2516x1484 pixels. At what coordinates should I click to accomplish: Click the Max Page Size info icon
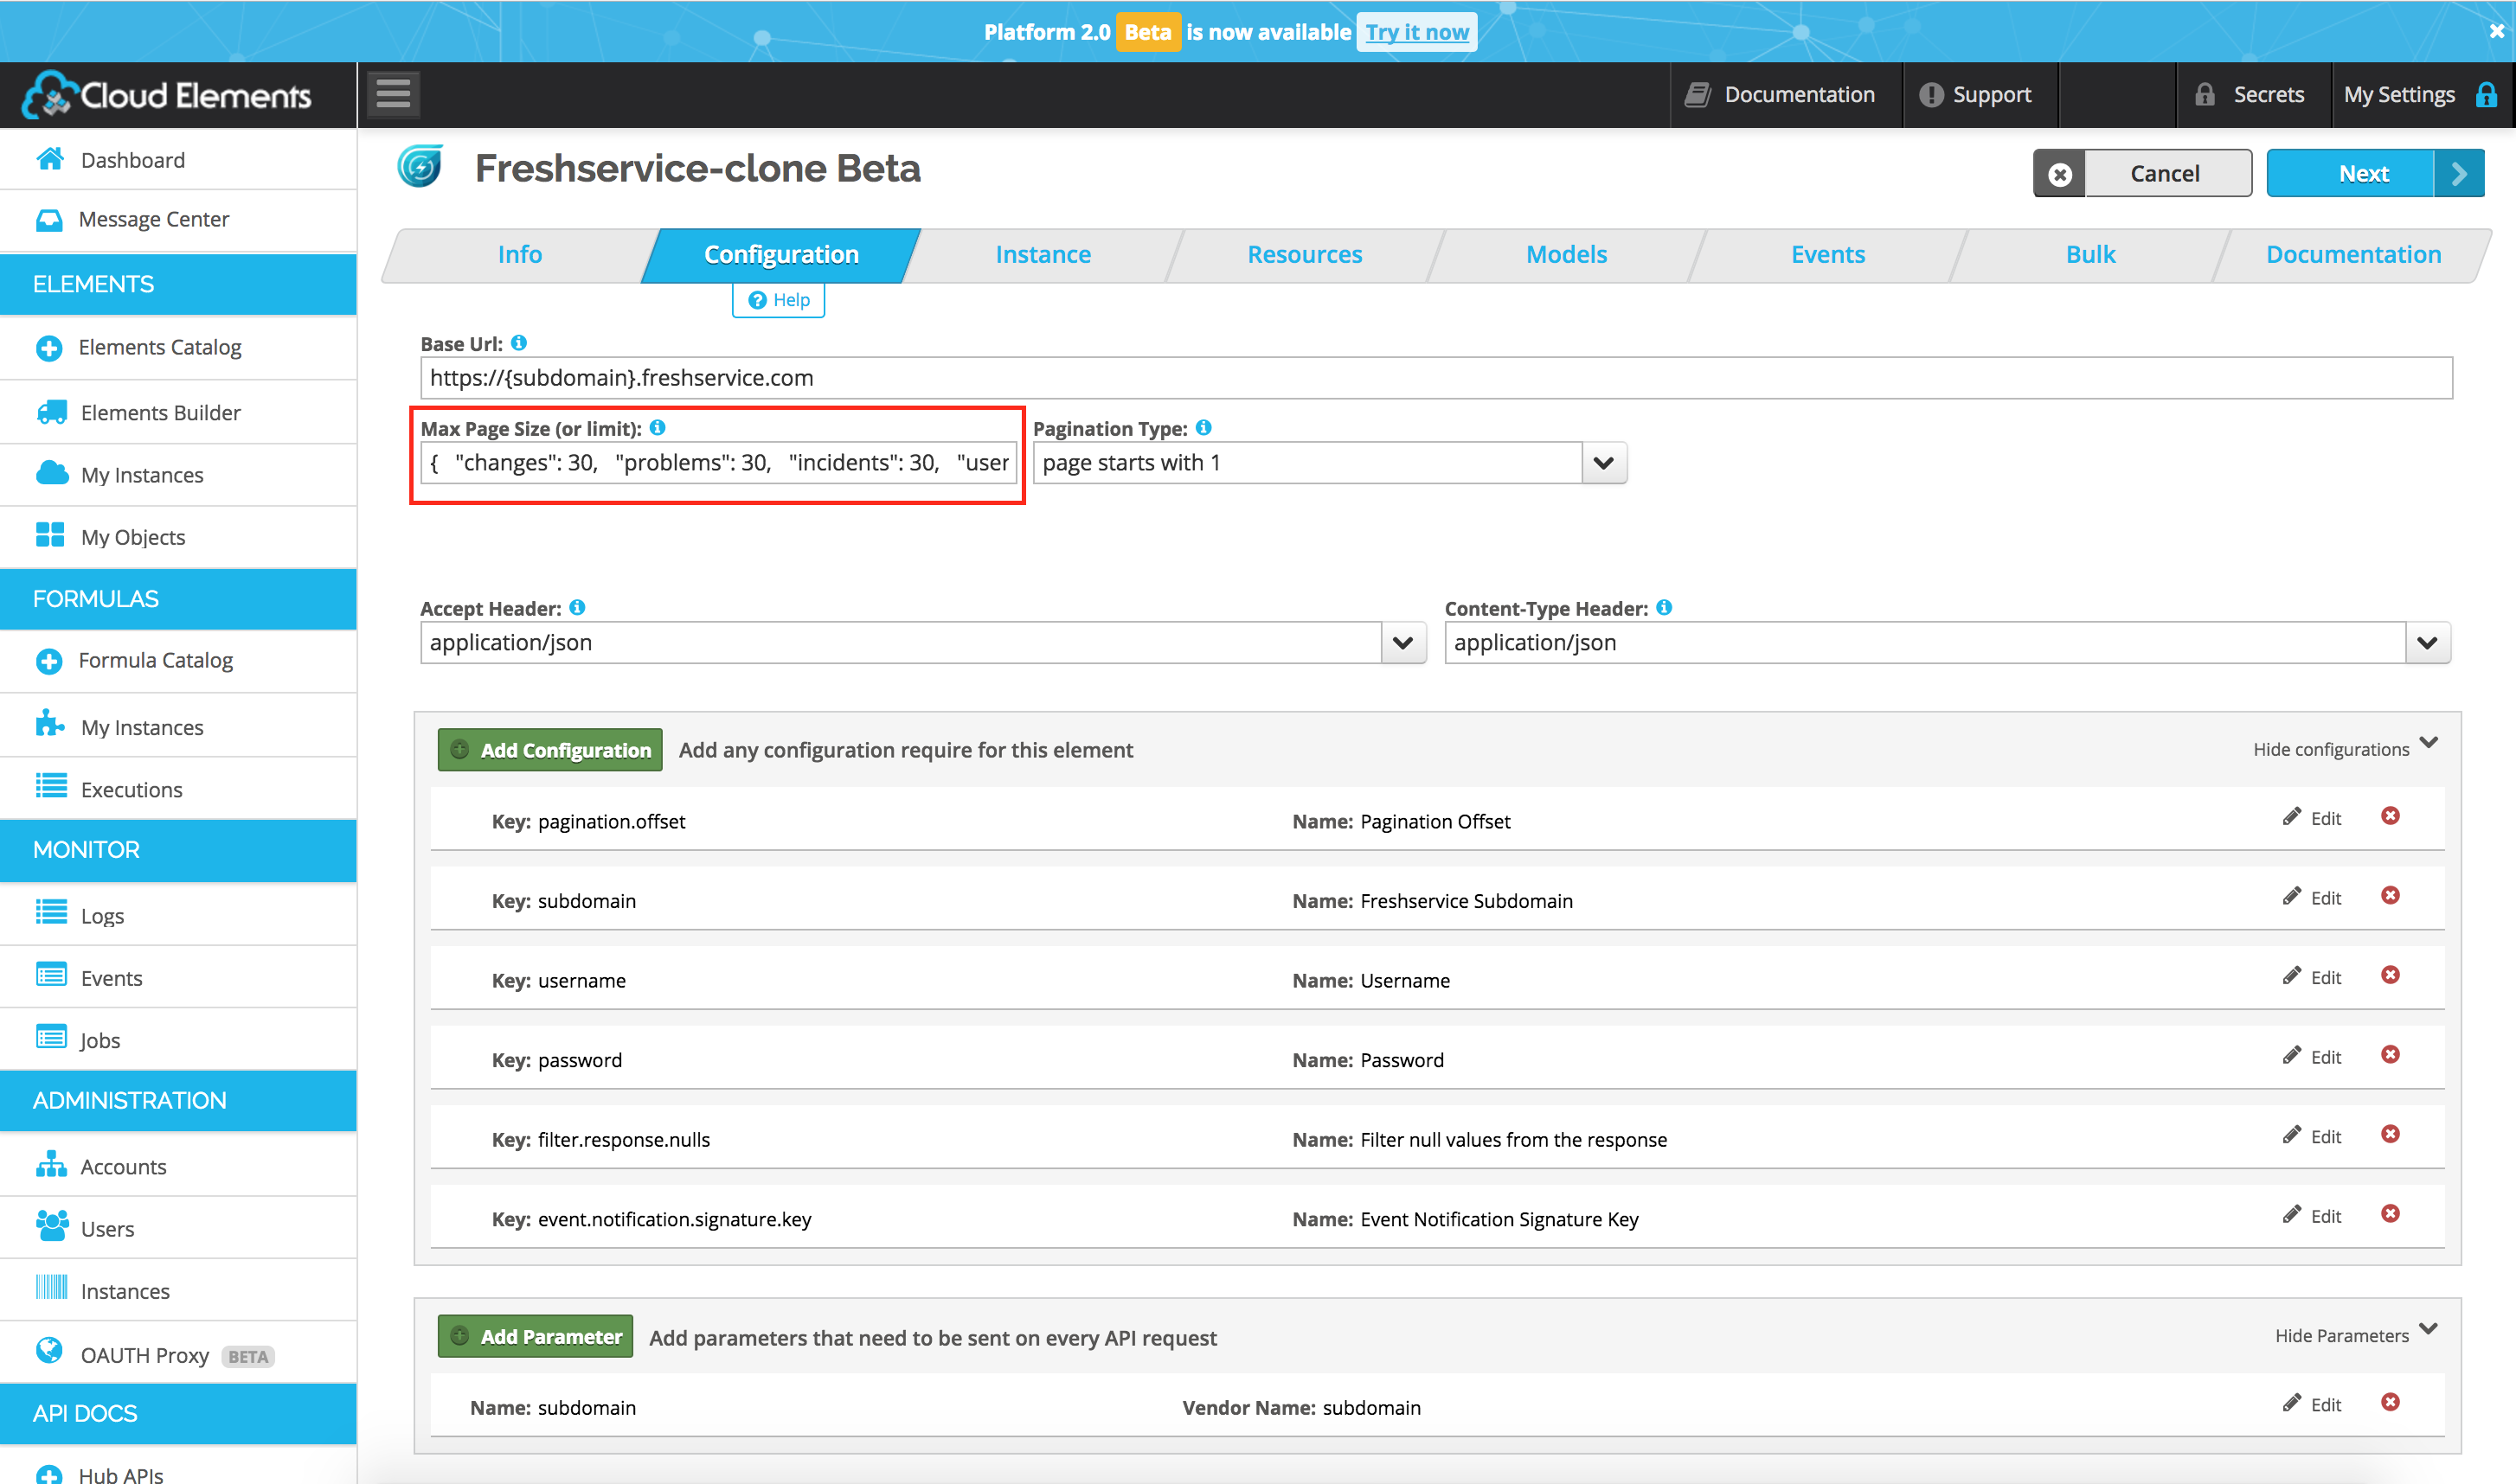pos(658,427)
